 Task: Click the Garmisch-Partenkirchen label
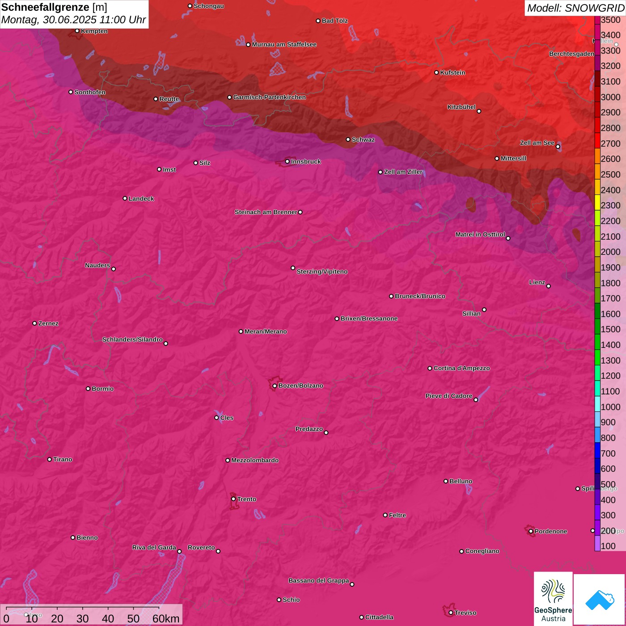(270, 97)
